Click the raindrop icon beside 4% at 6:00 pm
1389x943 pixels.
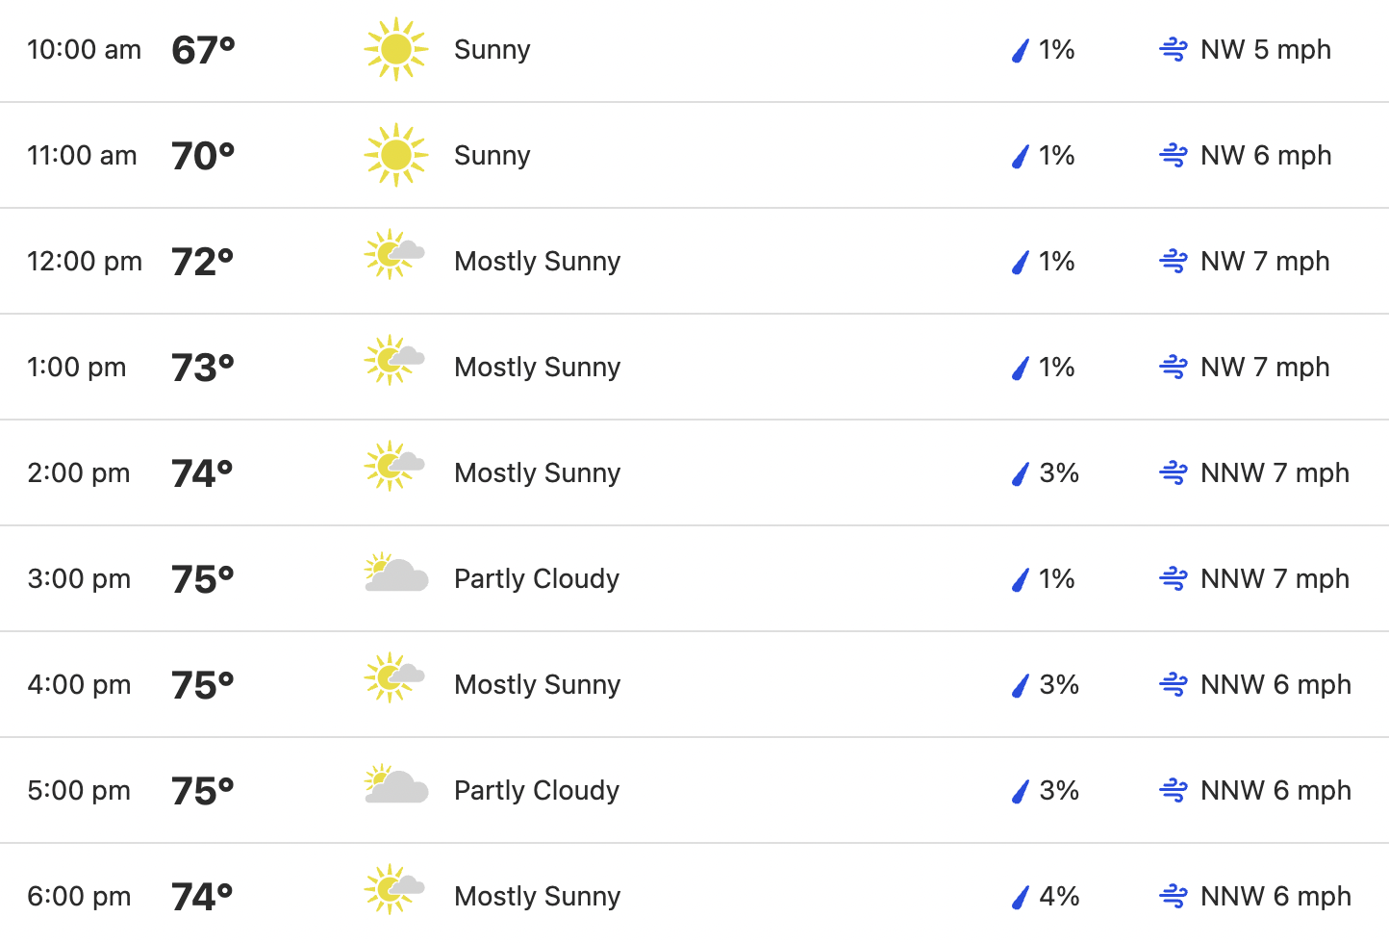pyautogui.click(x=1021, y=897)
